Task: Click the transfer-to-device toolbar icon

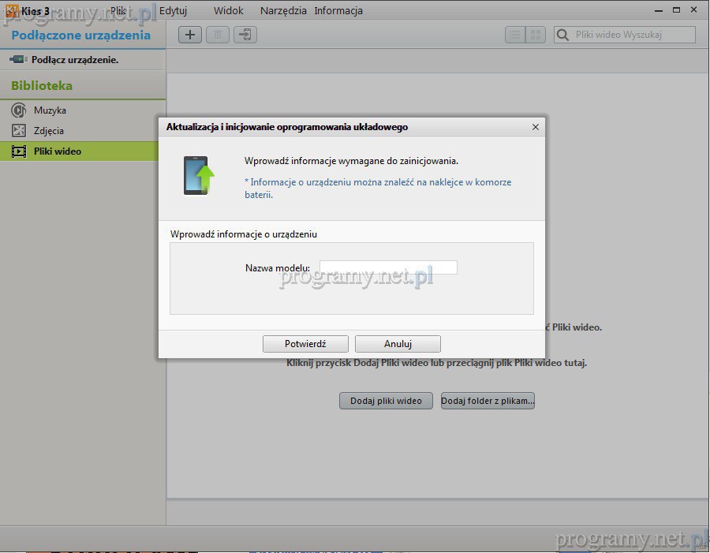Action: (245, 35)
